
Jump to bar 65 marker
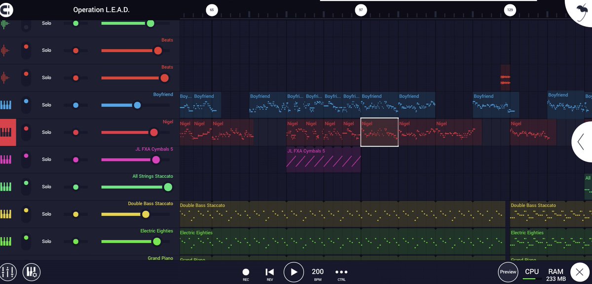(212, 10)
